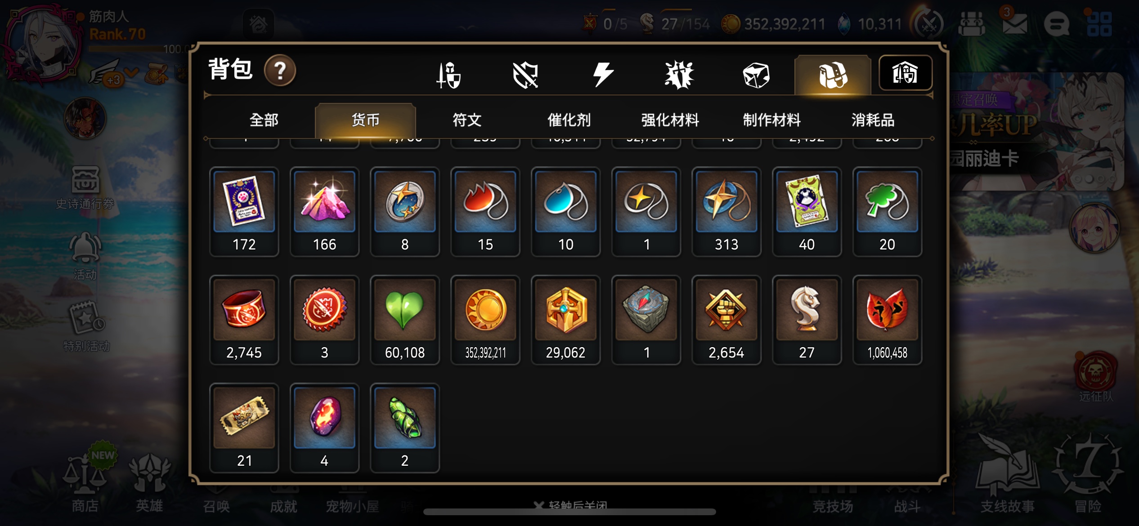Screen dimensions: 1139x526
Task: Select the crossed-out shield category icon
Action: tap(525, 75)
